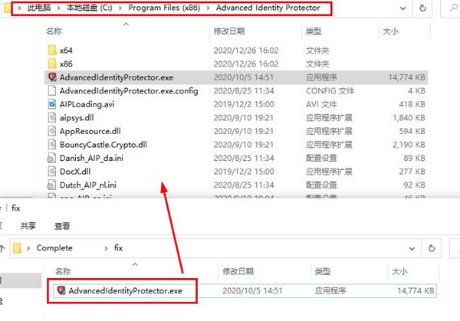
Task: Click the AdvancedIdentityProtector.exe.config file icon
Action: 52,90
